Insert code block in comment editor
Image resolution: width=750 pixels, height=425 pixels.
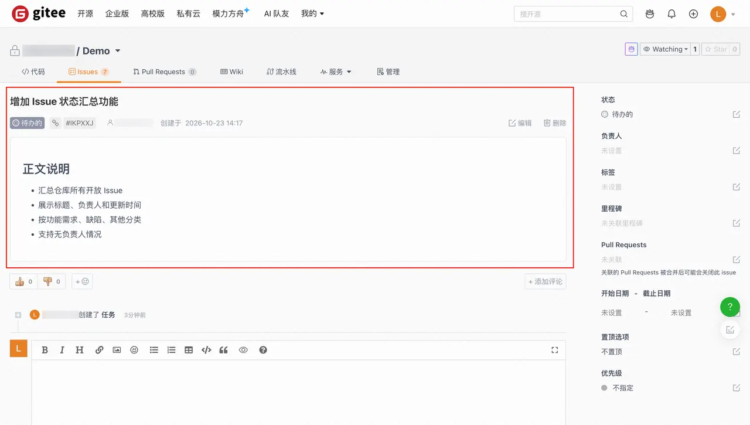pyautogui.click(x=206, y=350)
